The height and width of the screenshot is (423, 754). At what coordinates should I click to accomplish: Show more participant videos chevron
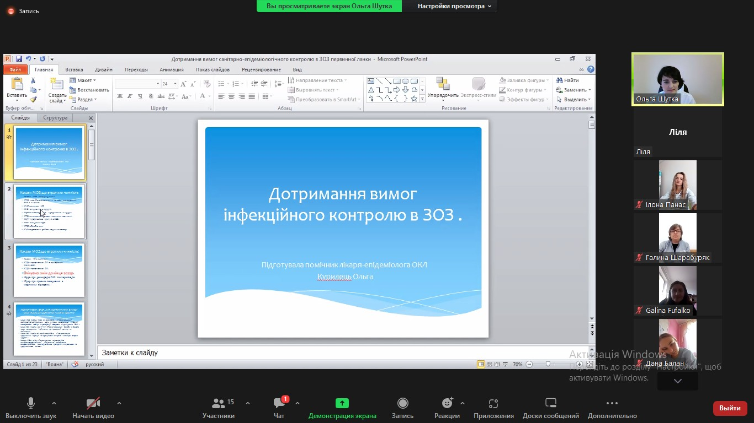(677, 381)
